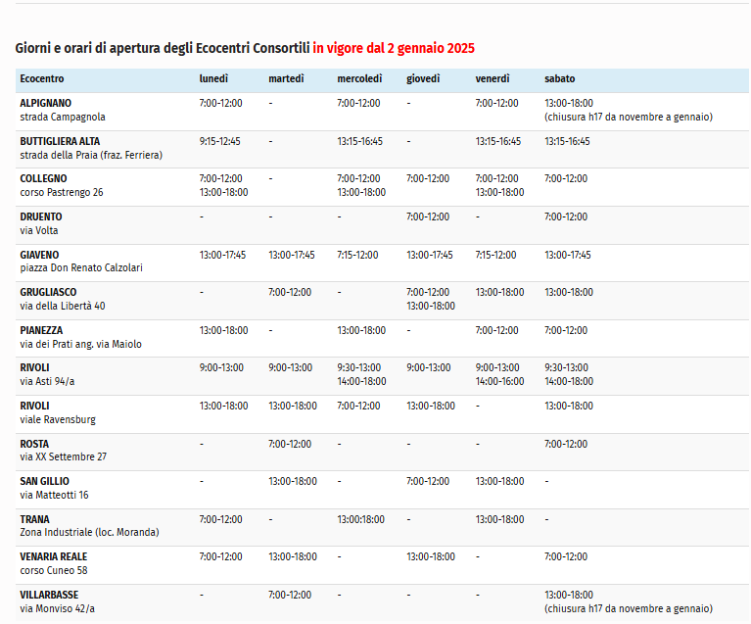Click the Rivoli via Asti 94/a address

click(x=47, y=382)
